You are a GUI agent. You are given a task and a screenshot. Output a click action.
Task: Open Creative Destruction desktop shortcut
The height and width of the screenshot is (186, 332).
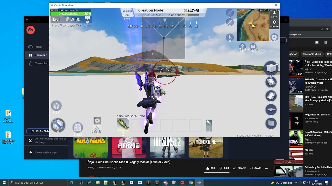8,116
